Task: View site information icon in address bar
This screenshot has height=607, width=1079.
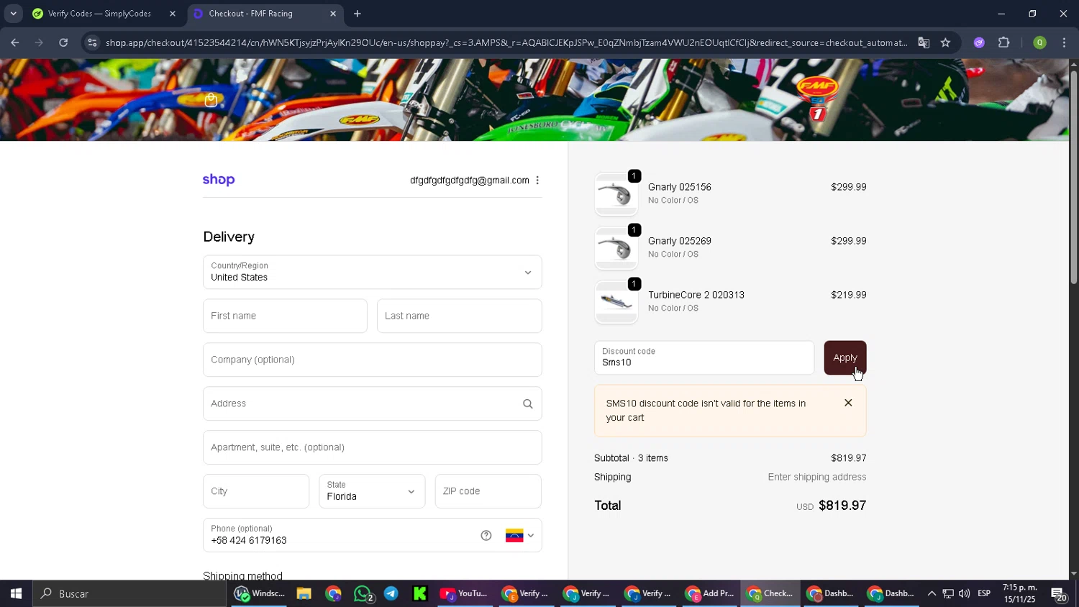Action: [x=91, y=42]
